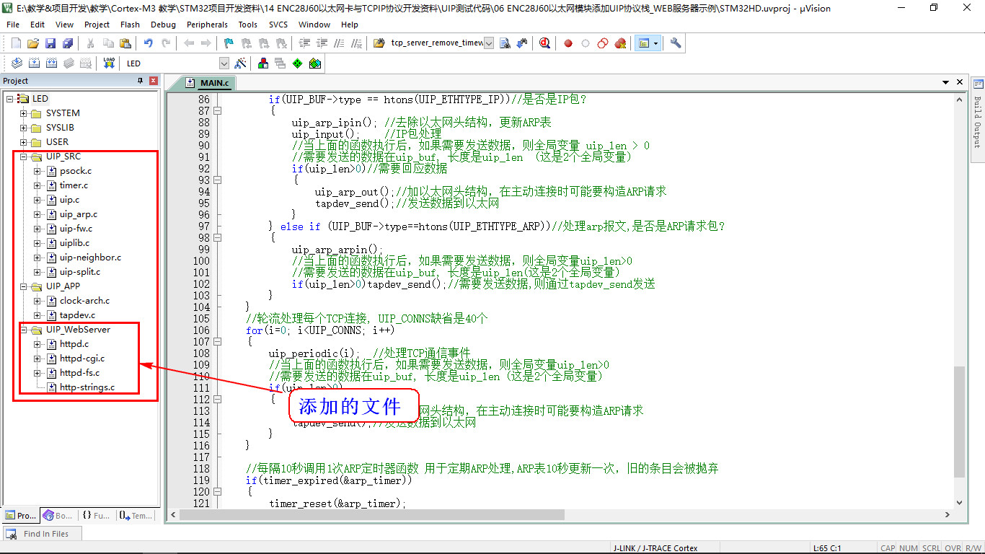Viewport: 985px width, 554px height.
Task: Open the Debug menu
Action: 164,25
